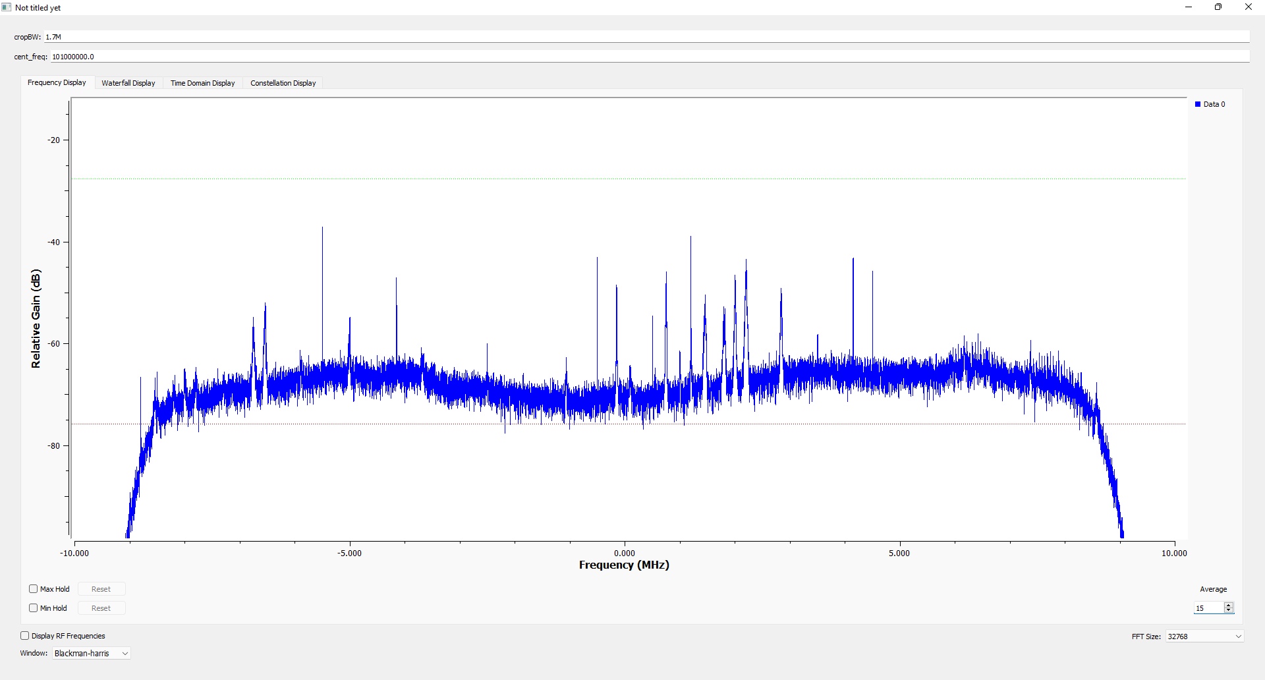Click the cent_freq input field
This screenshot has width=1265, height=680.
pos(650,57)
